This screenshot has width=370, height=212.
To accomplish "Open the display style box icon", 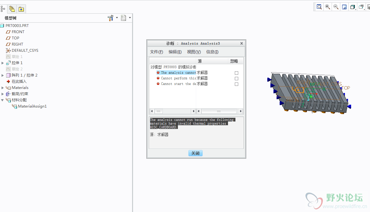I will [x=353, y=7].
